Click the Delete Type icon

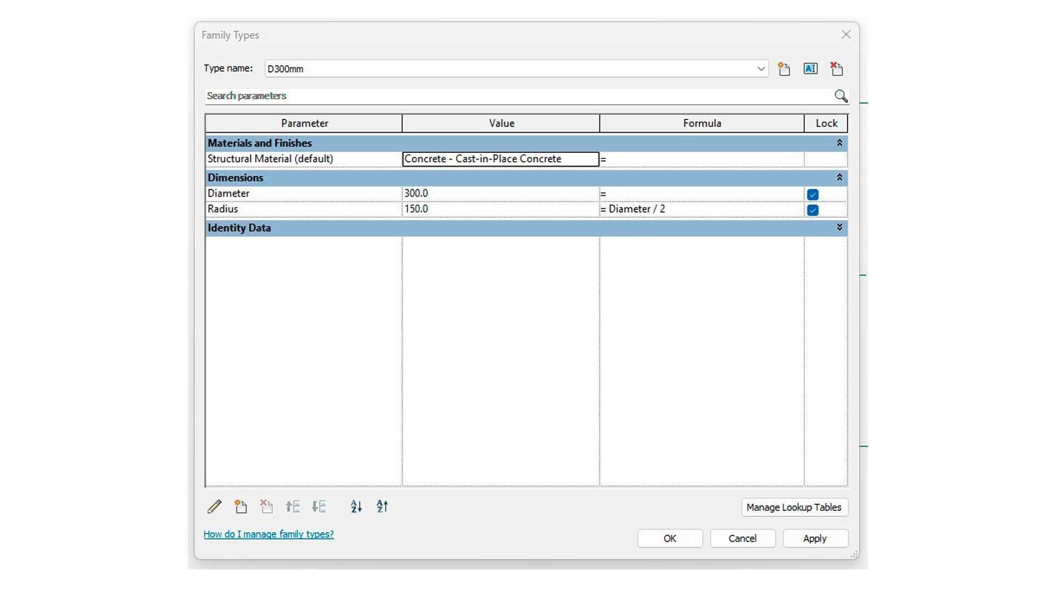coord(837,69)
